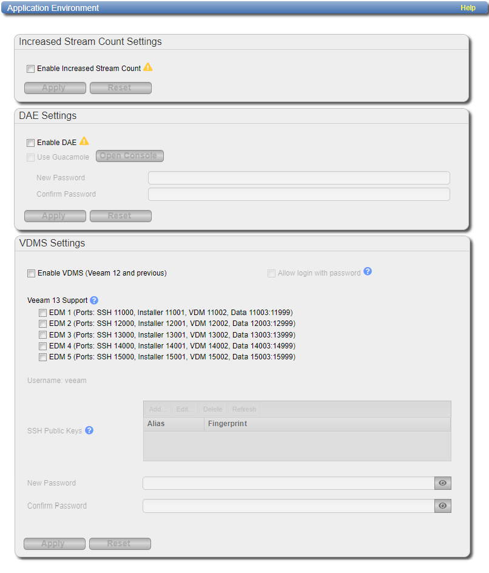Image resolution: width=489 pixels, height=573 pixels.
Task: Select EDM 1 port range checkbox
Action: point(42,313)
